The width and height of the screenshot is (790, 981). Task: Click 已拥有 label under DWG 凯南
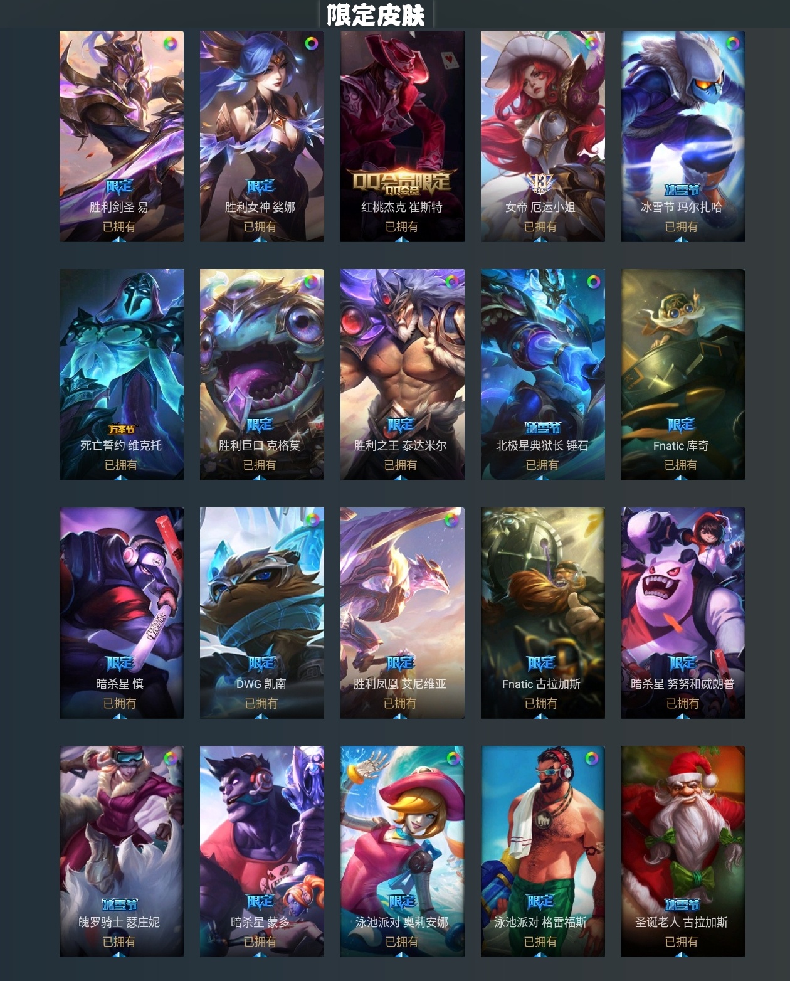pyautogui.click(x=261, y=703)
